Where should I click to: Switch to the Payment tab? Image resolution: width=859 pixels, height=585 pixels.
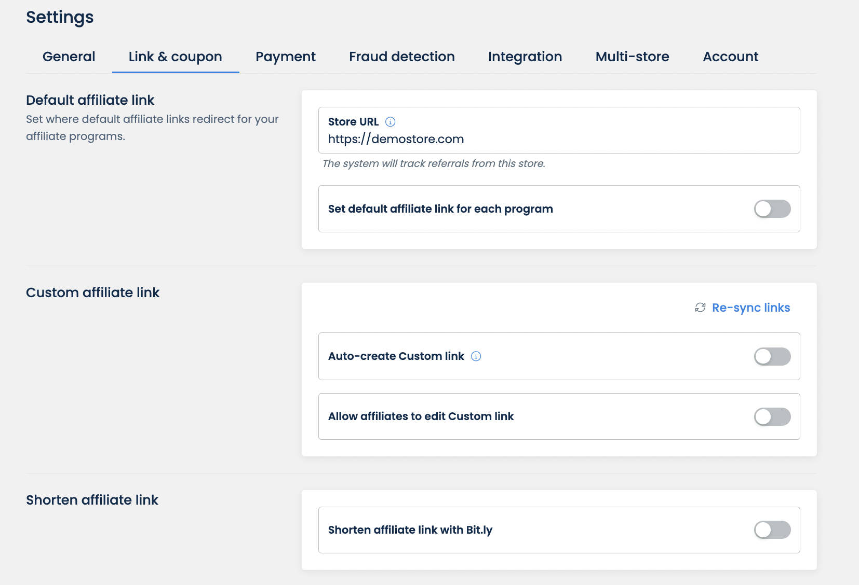(x=285, y=57)
